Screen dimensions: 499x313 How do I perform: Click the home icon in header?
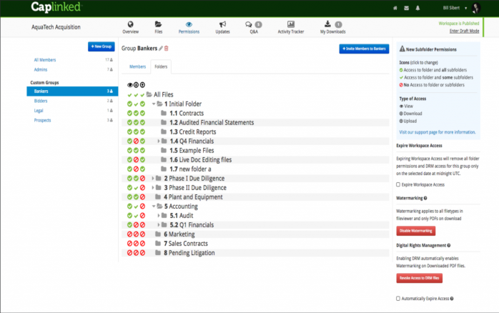[x=395, y=9]
